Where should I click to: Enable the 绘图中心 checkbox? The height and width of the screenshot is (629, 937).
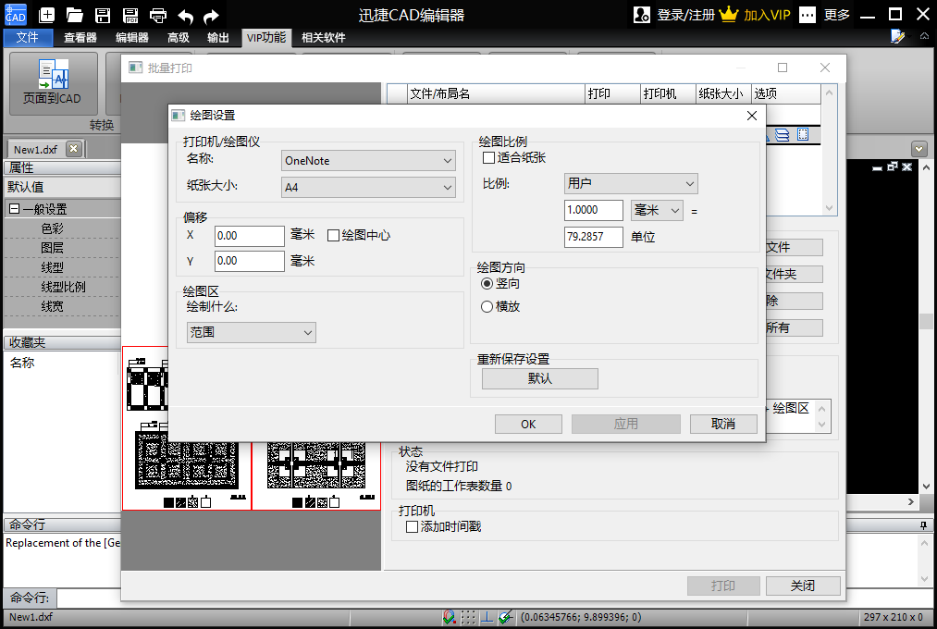pos(333,235)
